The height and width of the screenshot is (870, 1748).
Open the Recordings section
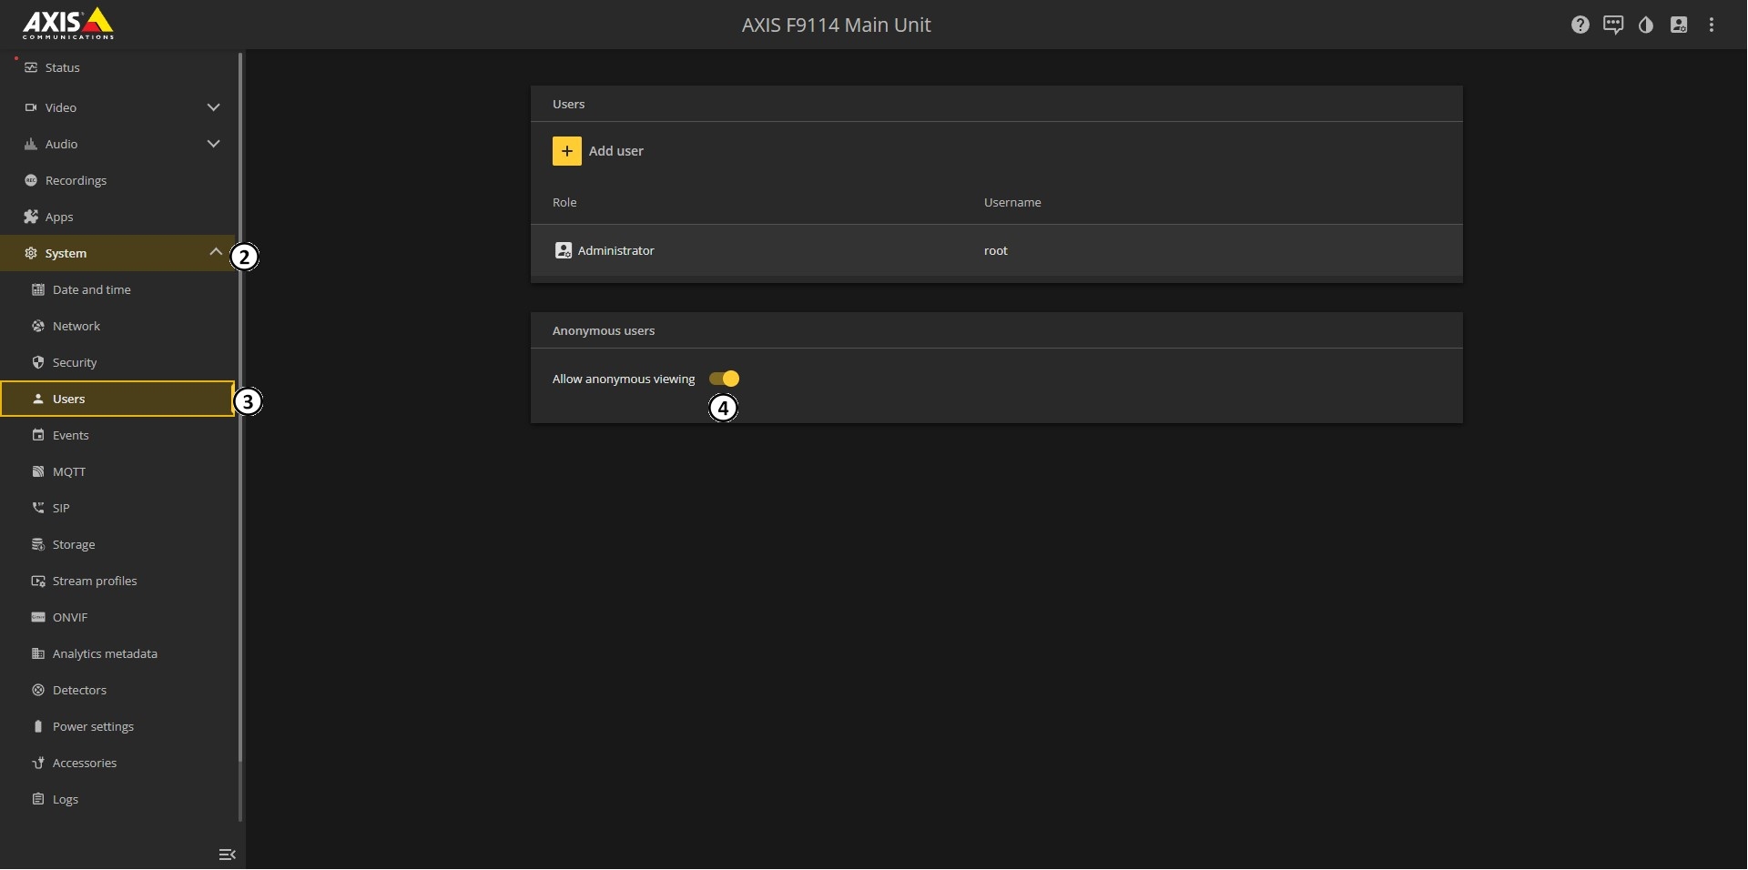tap(76, 180)
